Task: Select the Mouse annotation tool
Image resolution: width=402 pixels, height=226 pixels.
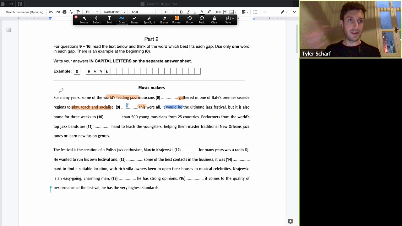Action: point(84,20)
